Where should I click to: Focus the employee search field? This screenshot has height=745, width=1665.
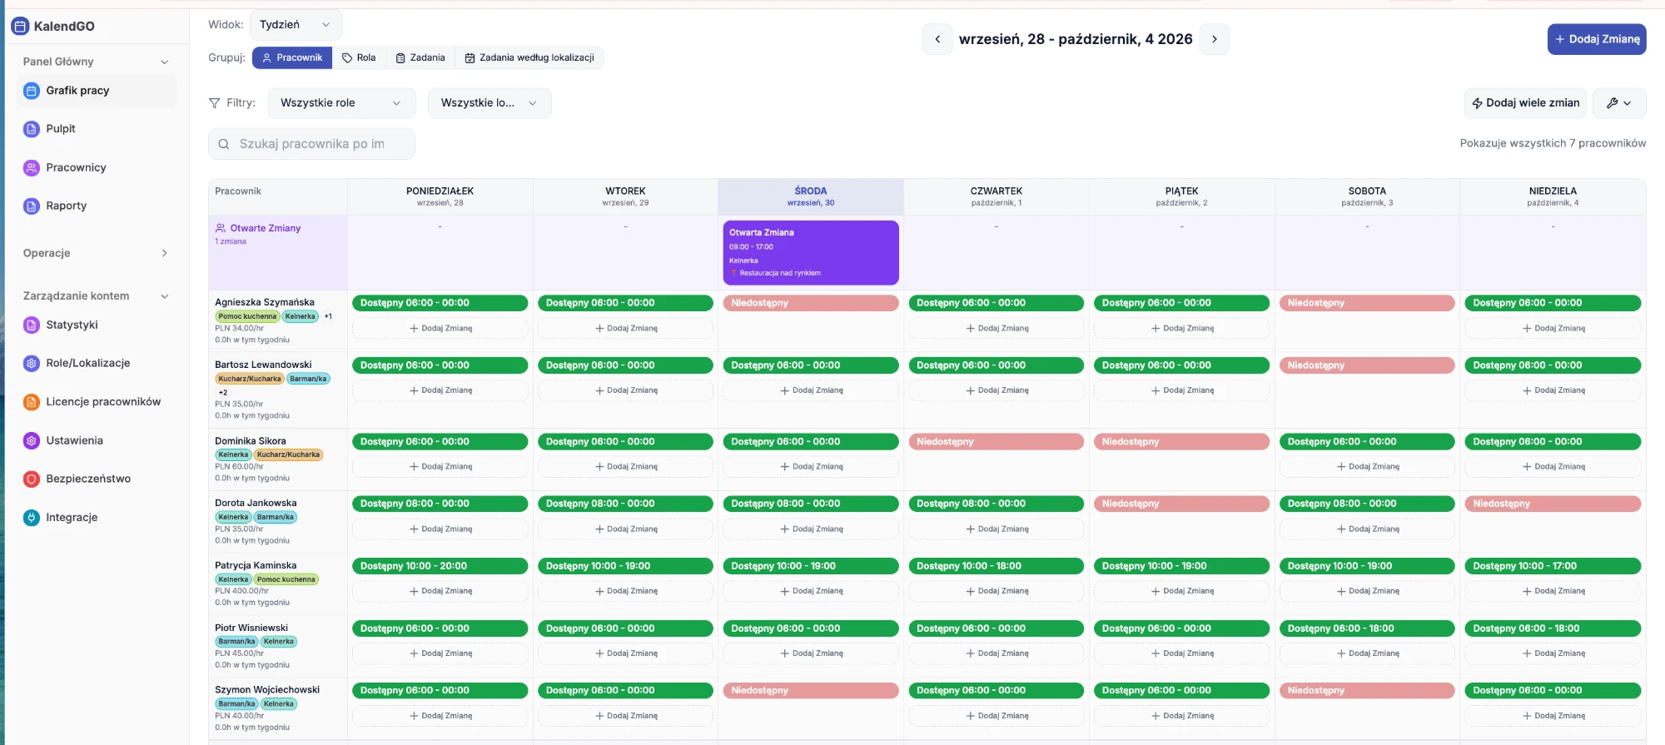click(311, 144)
